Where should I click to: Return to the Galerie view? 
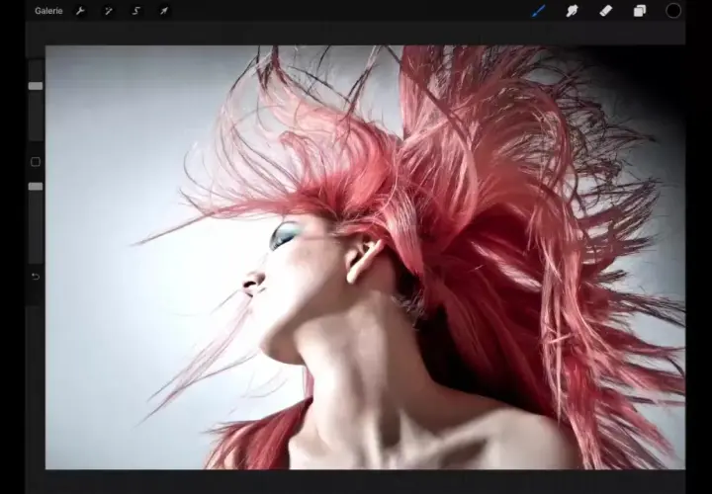click(x=48, y=11)
